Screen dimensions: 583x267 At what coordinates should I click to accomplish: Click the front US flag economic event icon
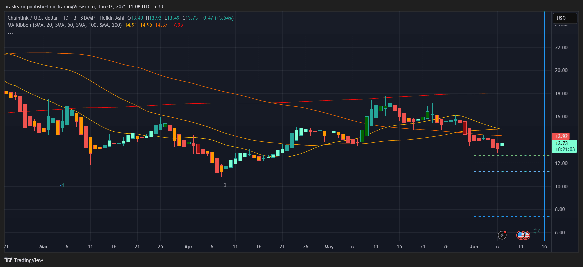[x=521, y=235]
